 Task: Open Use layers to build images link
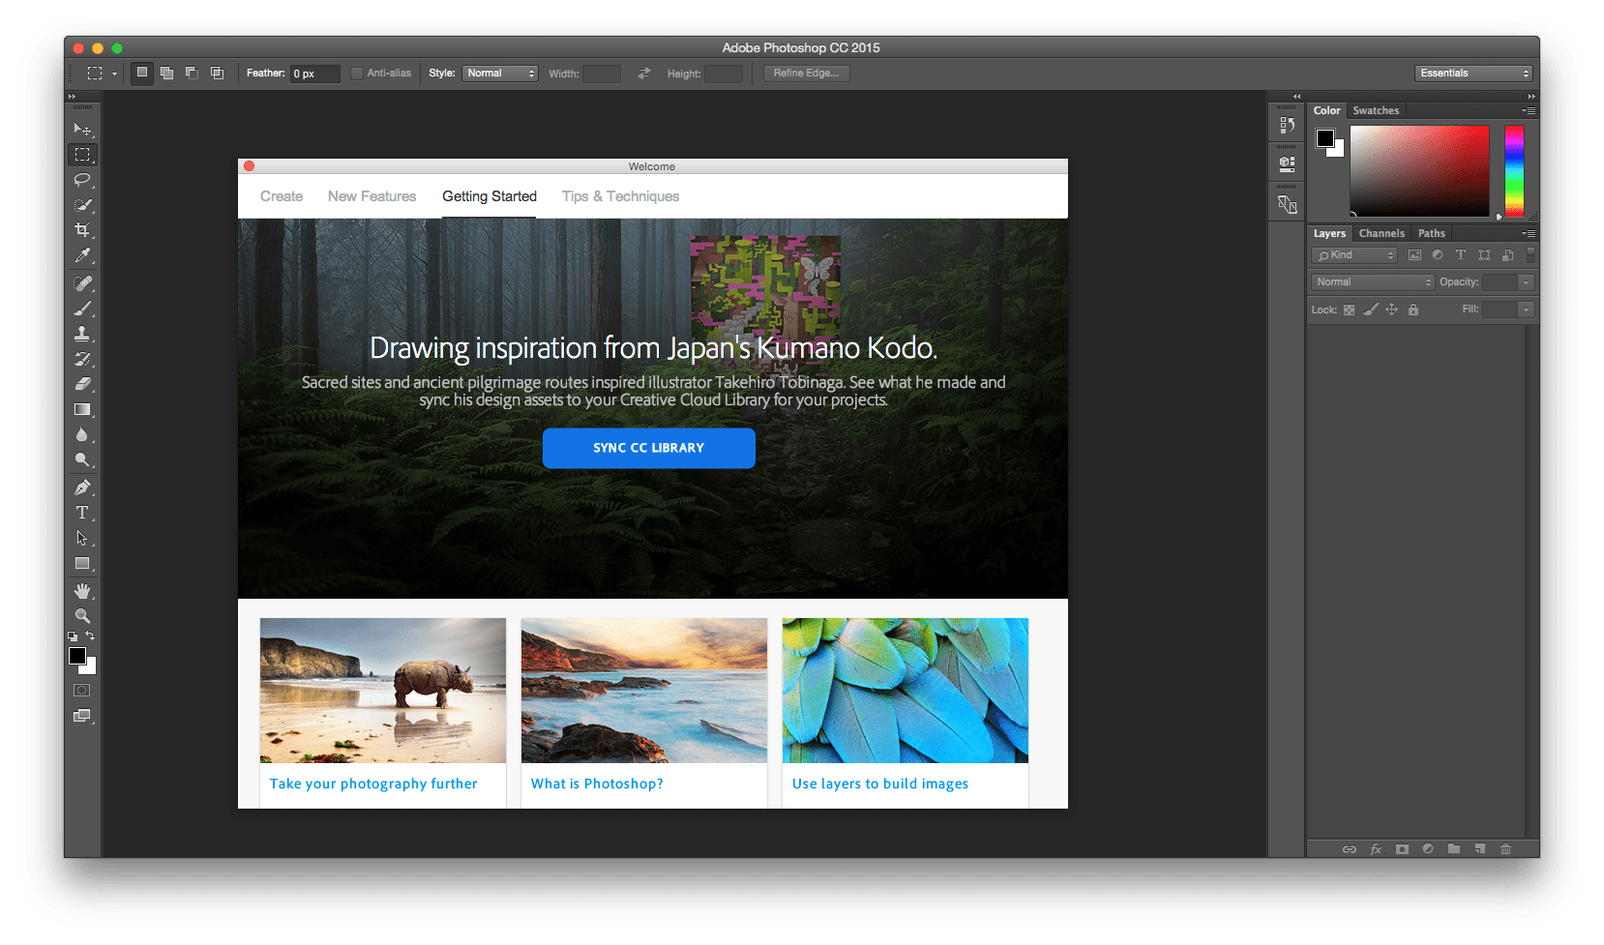(x=880, y=784)
